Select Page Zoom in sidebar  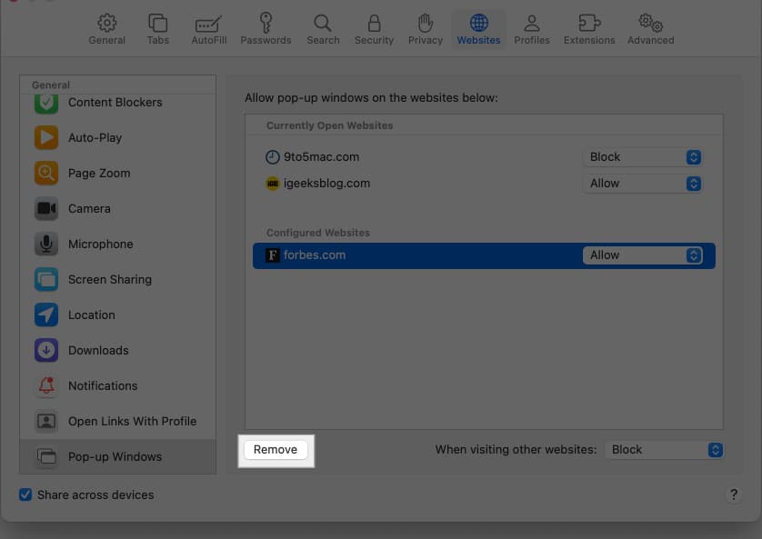(99, 174)
